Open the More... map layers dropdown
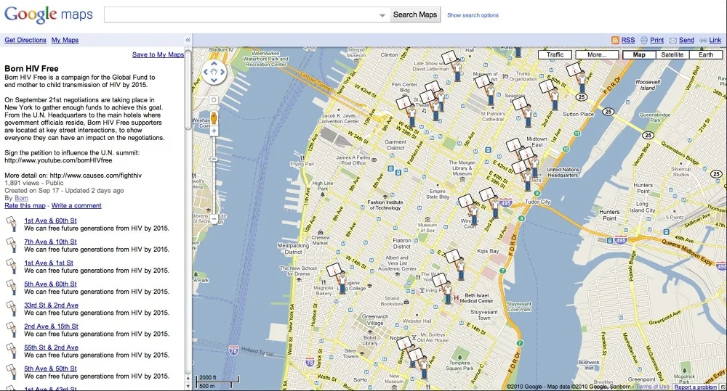 (x=597, y=54)
